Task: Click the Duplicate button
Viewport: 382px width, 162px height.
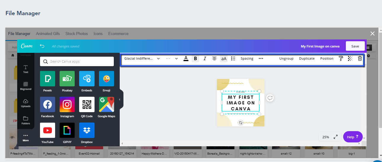Action: coord(307,58)
